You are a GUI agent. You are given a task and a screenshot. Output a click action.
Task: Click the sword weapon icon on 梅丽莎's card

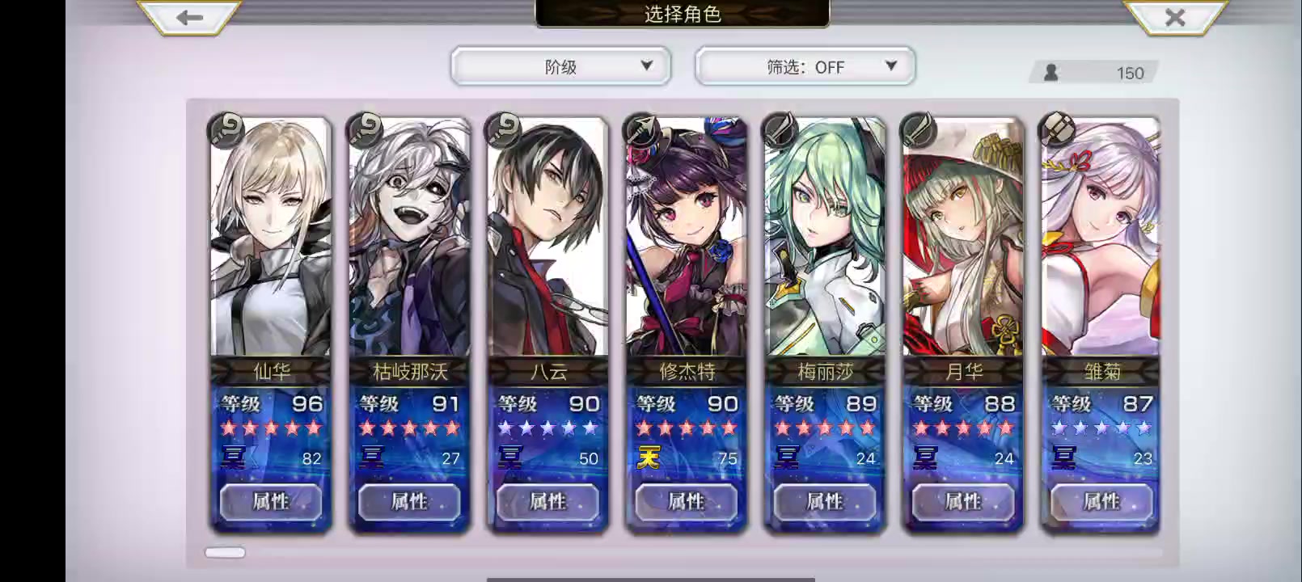coord(780,129)
